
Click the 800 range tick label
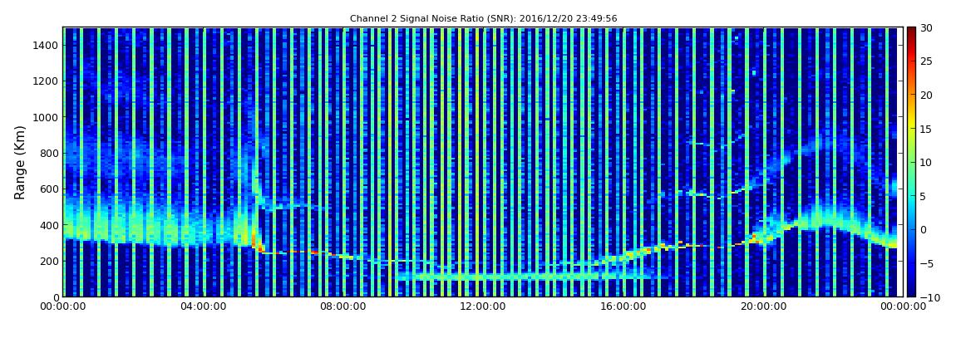(48, 153)
